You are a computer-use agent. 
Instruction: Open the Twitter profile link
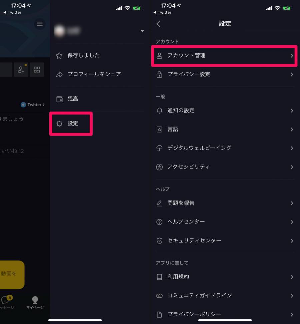tap(33, 105)
